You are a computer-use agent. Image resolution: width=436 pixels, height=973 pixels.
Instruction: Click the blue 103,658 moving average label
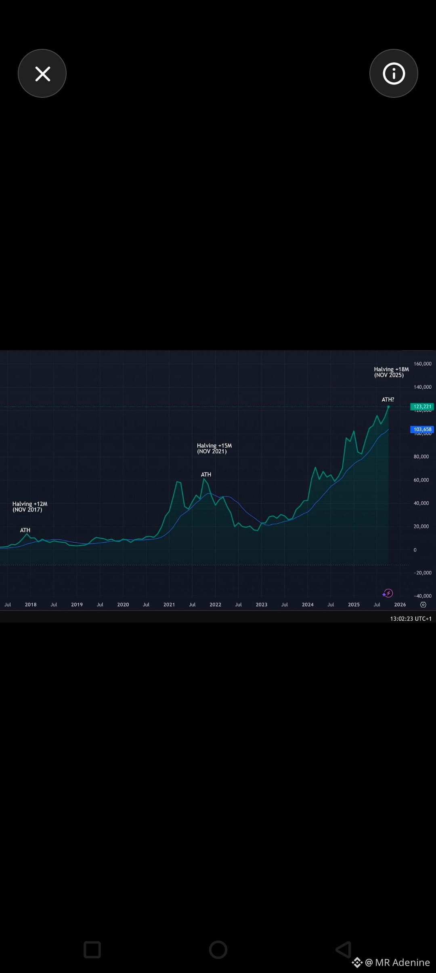point(422,430)
